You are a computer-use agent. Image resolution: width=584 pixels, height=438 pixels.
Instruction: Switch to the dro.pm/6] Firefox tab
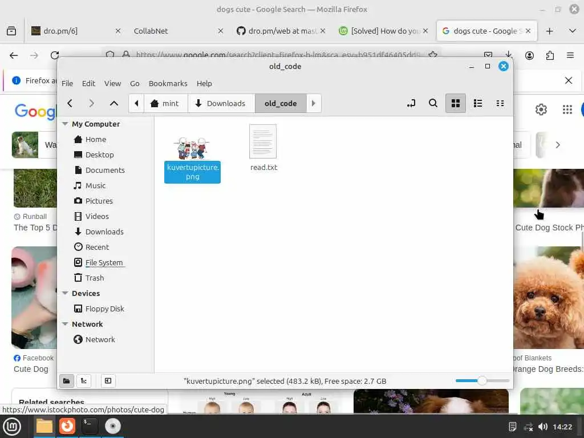76,31
